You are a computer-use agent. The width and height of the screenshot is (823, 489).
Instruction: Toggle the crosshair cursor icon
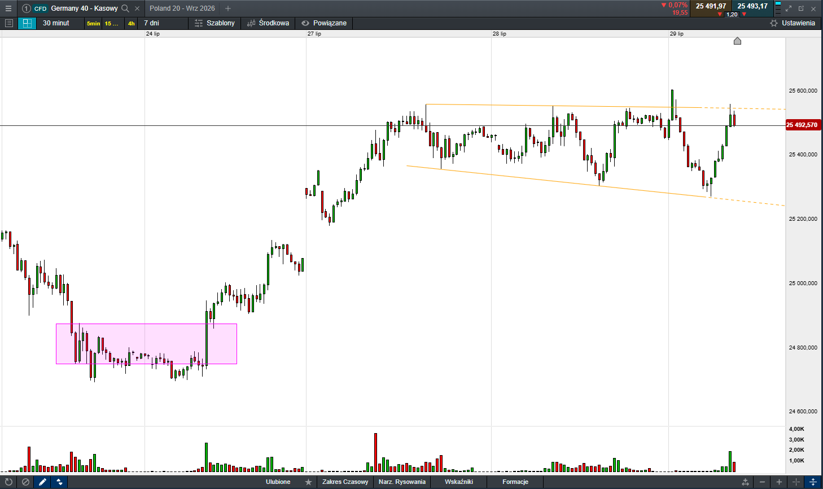point(796,482)
